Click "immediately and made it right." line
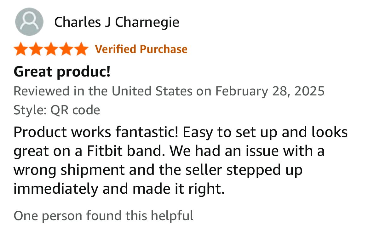Image resolution: width=380 pixels, height=228 pixels. [119, 189]
